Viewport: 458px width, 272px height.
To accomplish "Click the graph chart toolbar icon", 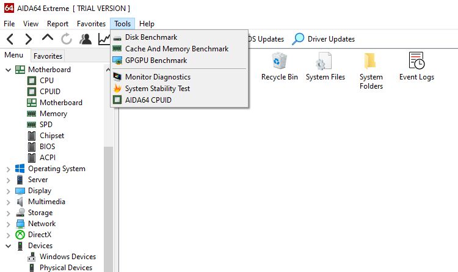I will (x=104, y=39).
